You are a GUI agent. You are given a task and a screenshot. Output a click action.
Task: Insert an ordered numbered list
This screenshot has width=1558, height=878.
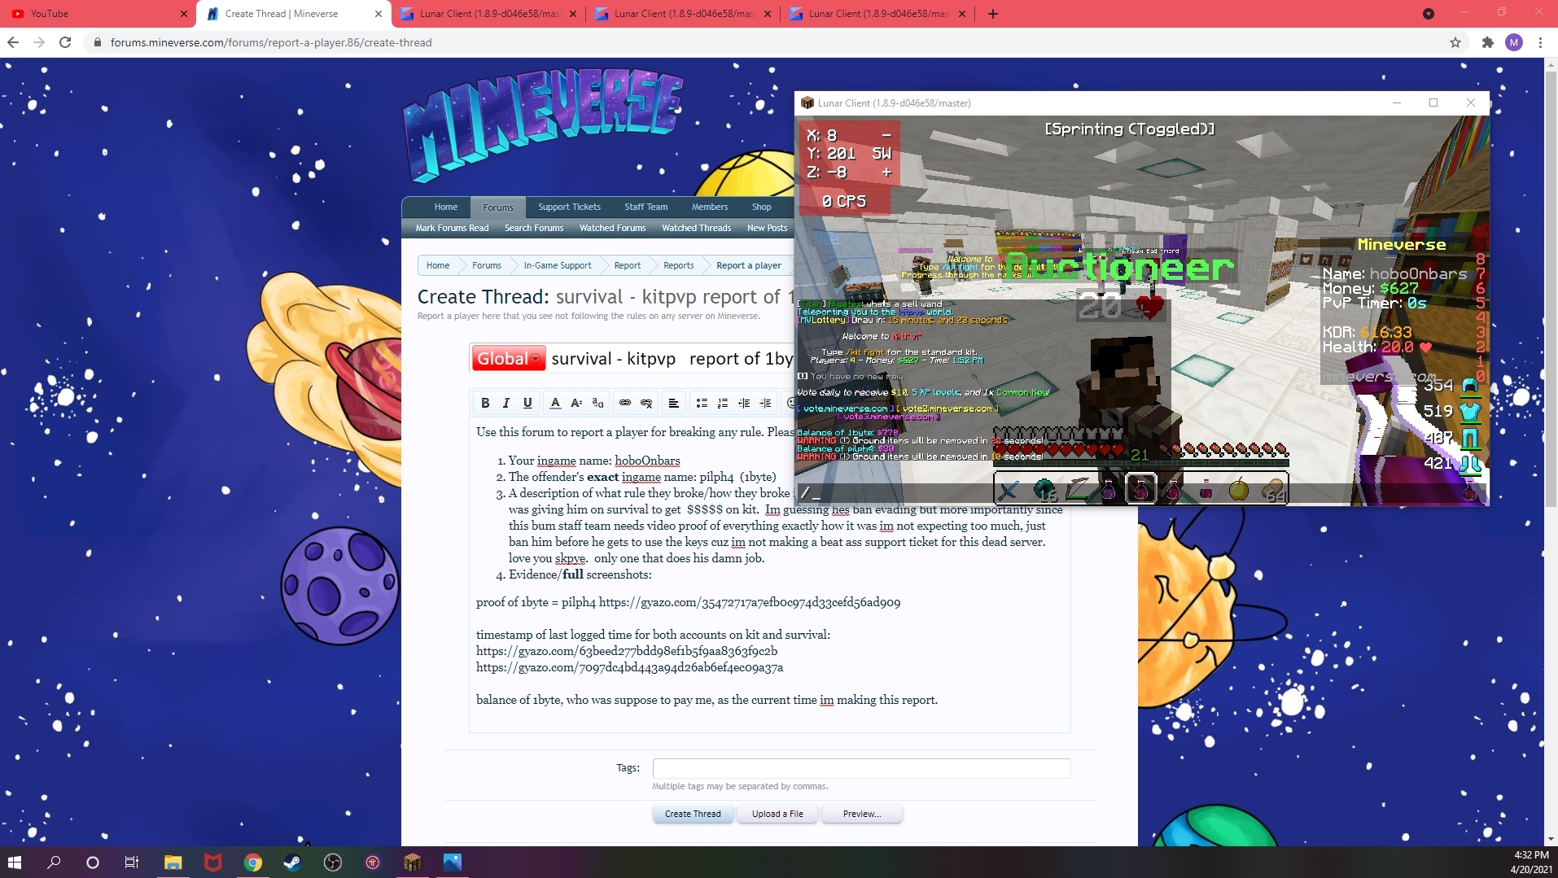point(723,403)
